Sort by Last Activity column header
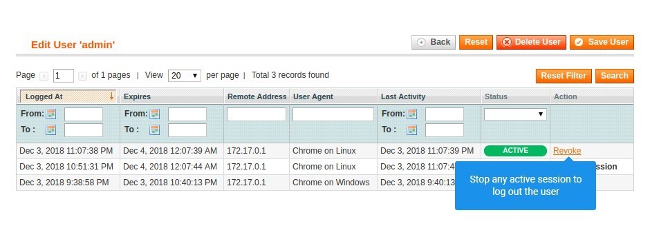Image resolution: width=650 pixels, height=248 pixels. 403,96
